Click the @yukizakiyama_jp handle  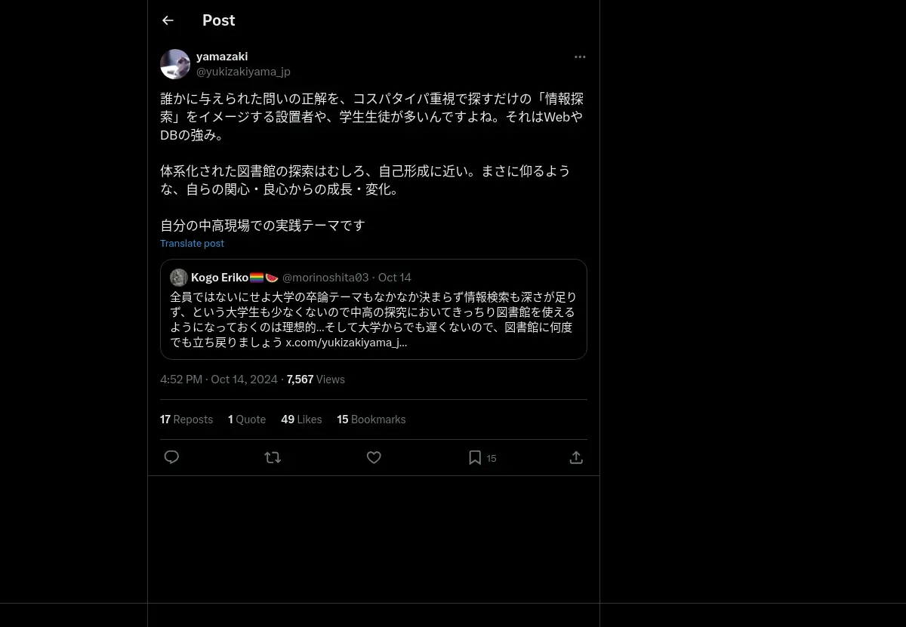point(243,72)
